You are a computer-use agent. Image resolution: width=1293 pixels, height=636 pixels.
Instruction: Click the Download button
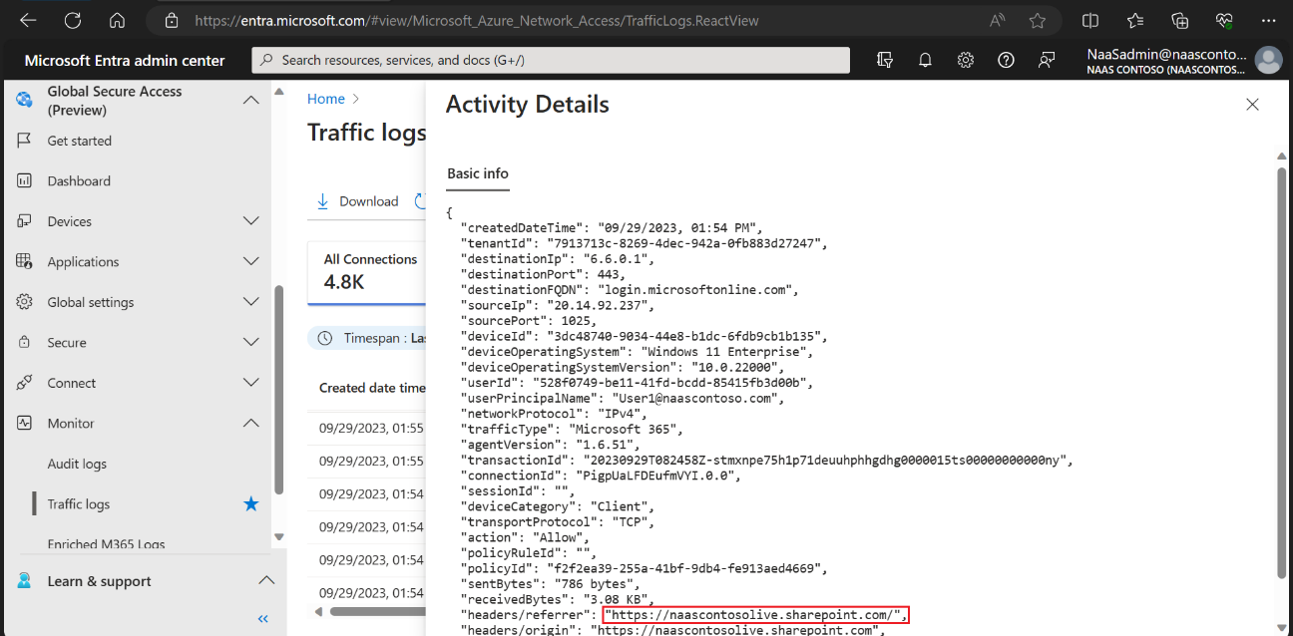click(357, 201)
